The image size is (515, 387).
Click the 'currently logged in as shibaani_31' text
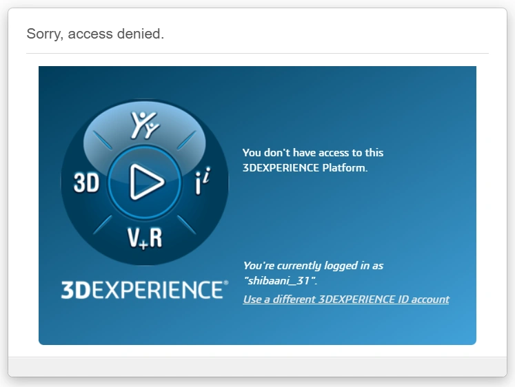(x=313, y=273)
